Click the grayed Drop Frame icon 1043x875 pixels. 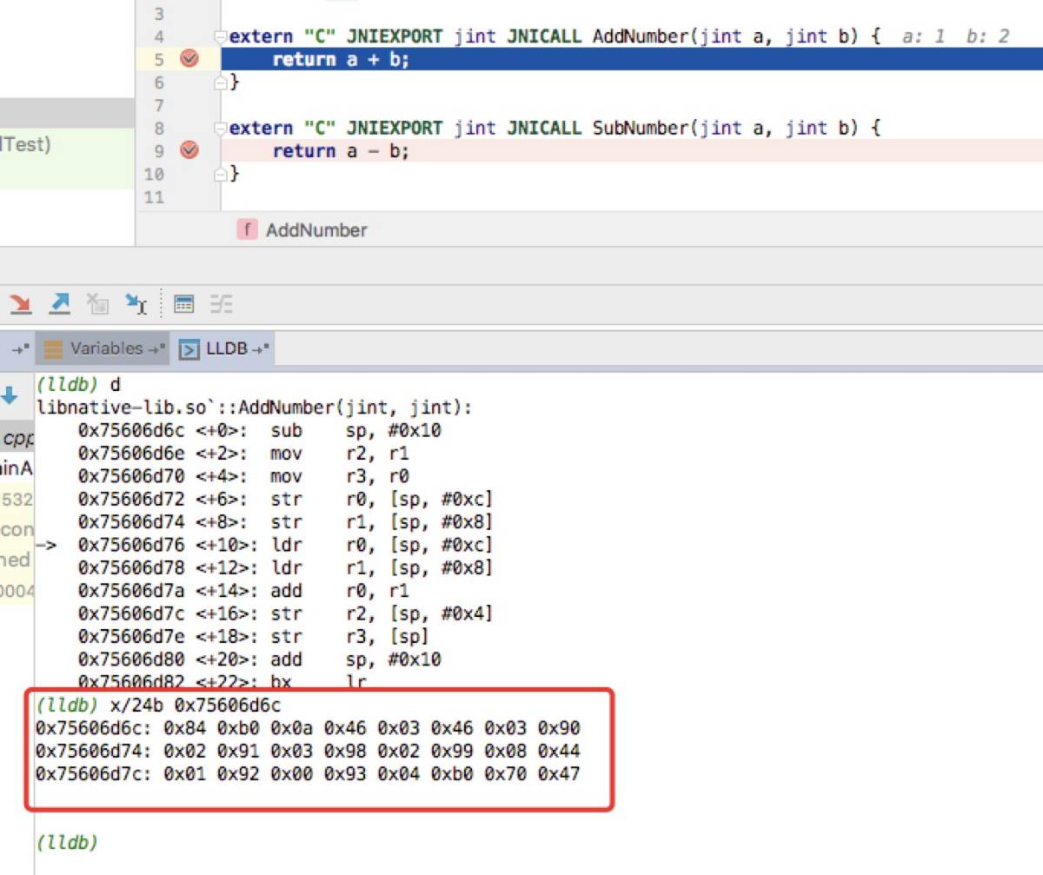96,303
